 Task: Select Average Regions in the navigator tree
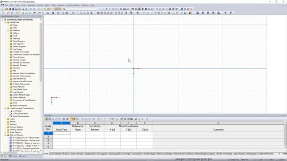[16, 127]
